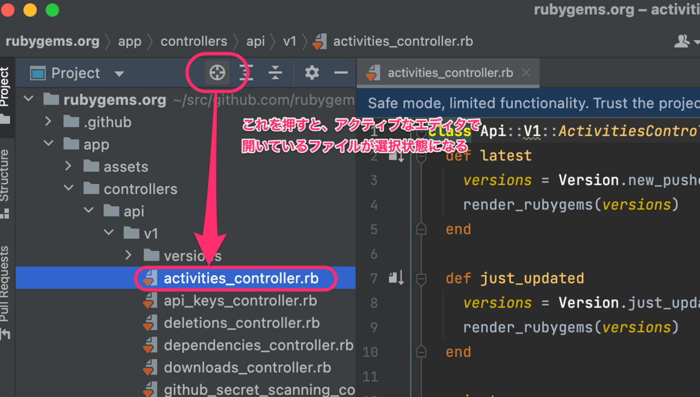This screenshot has width=700, height=397.
Task: Click the macOS yellow minimize button
Action: [x=30, y=10]
